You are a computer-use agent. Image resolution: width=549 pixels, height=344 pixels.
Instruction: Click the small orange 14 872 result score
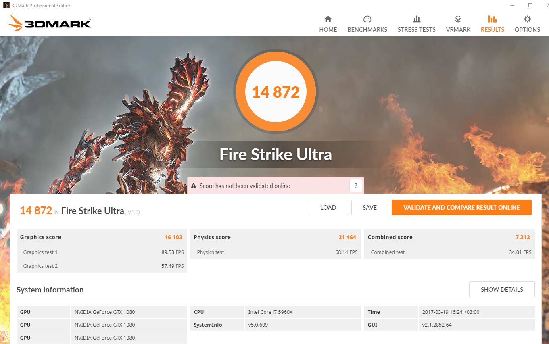[36, 211]
